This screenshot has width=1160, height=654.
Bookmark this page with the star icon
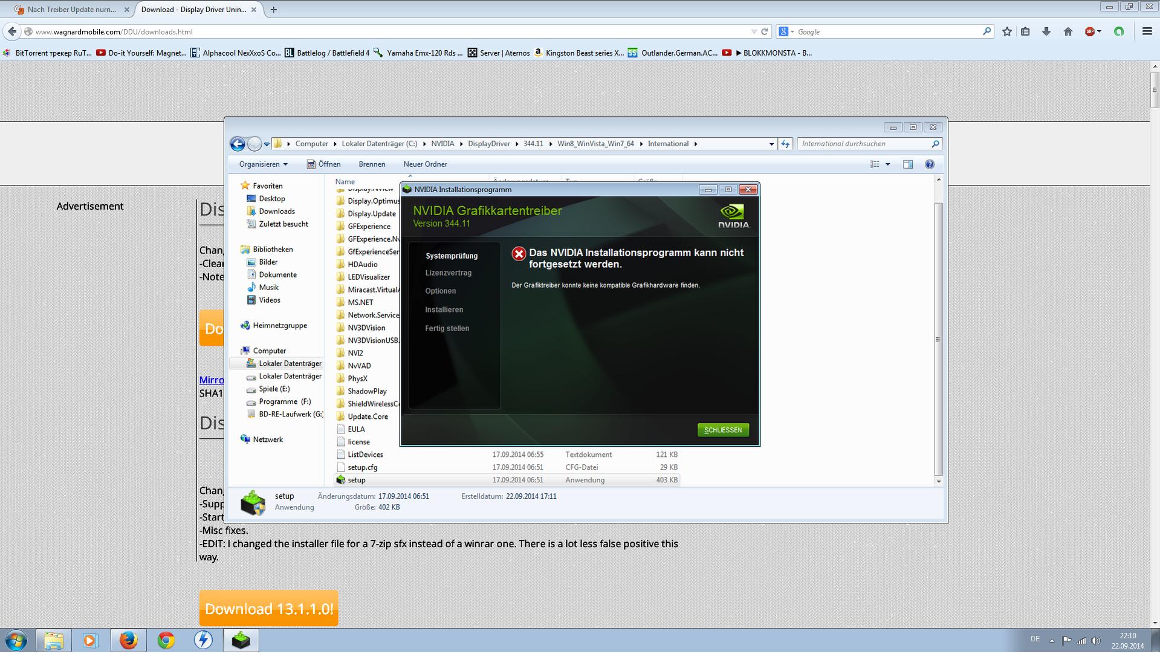point(1007,31)
